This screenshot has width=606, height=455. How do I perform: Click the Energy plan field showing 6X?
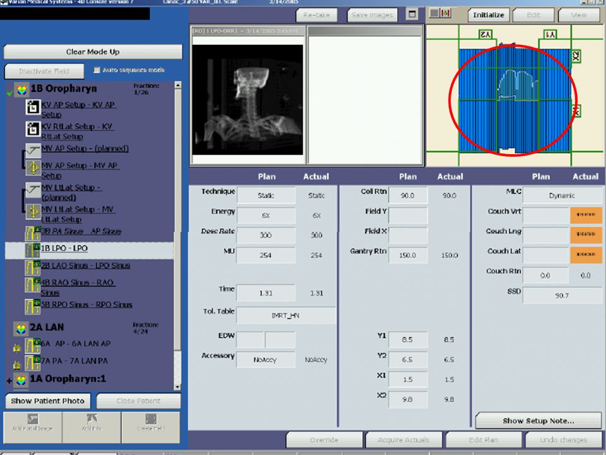pos(266,215)
